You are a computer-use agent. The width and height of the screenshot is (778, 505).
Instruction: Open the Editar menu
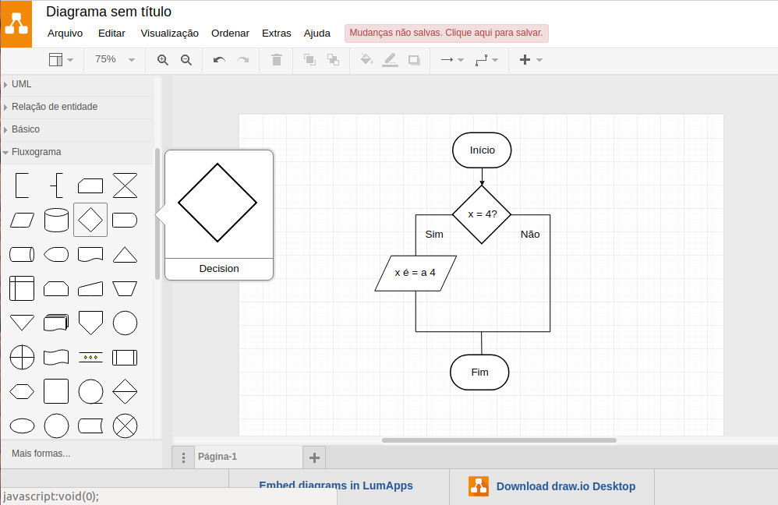(x=111, y=34)
